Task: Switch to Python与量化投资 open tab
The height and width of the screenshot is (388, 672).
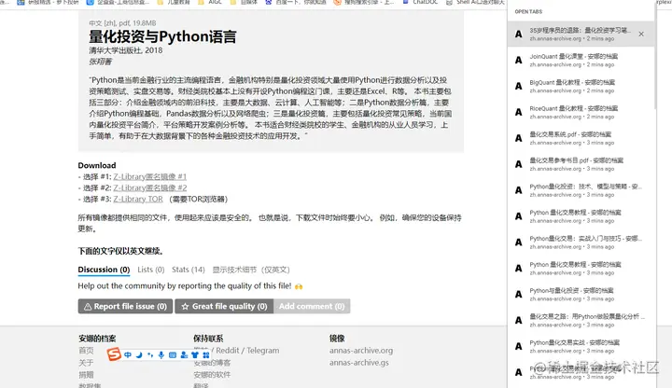Action: (581, 295)
